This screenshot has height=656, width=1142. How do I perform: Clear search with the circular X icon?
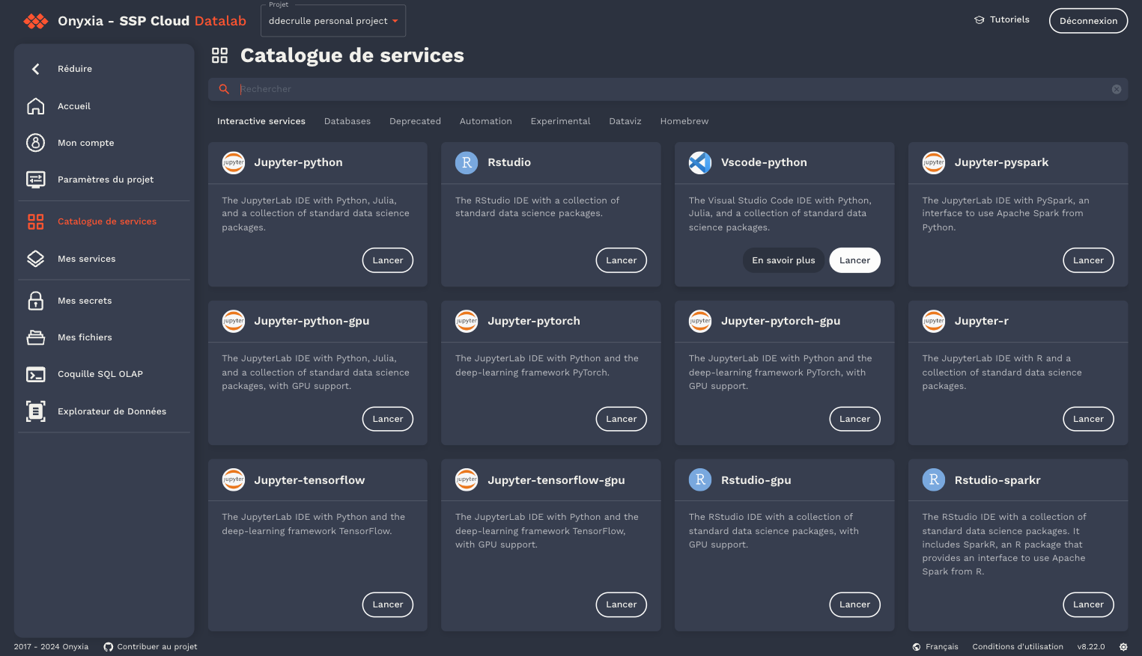pyautogui.click(x=1116, y=89)
